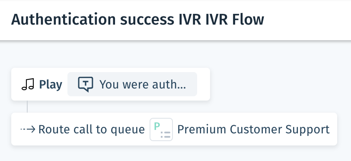
Task: Click empty canvas right of Play step
Action: click(x=280, y=84)
